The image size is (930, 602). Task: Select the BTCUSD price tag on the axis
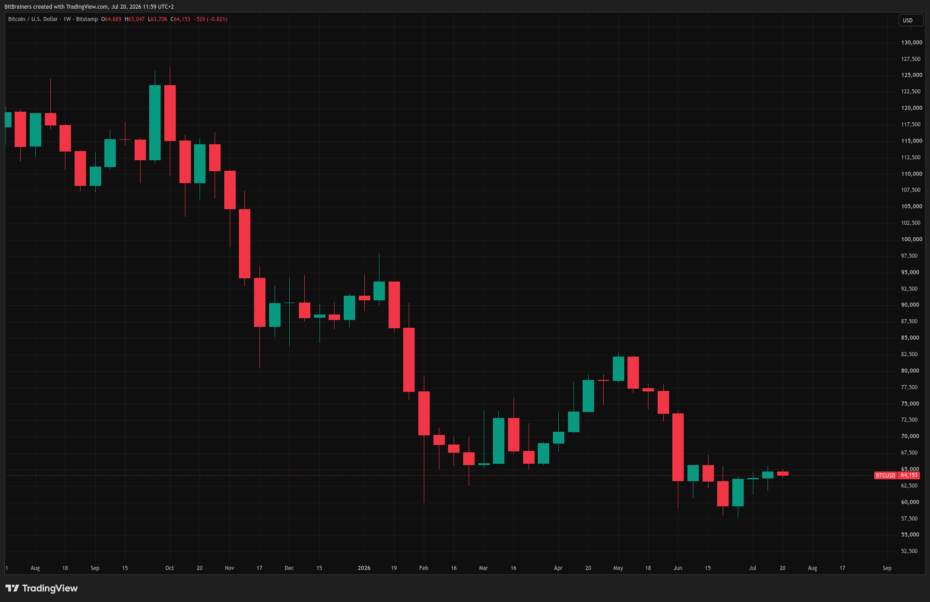coord(885,476)
